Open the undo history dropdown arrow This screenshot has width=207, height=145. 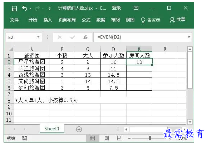coord(30,9)
